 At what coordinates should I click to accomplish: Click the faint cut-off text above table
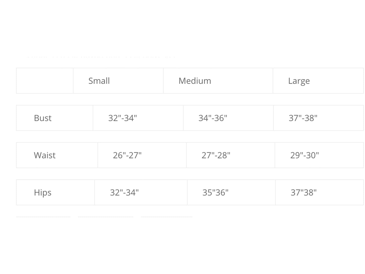click(x=101, y=57)
